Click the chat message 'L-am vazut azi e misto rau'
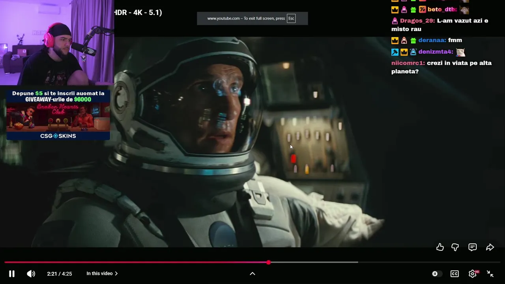The image size is (505, 284). tap(440, 25)
